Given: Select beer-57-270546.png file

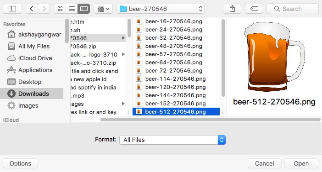Looking at the screenshot, I should 176,54.
